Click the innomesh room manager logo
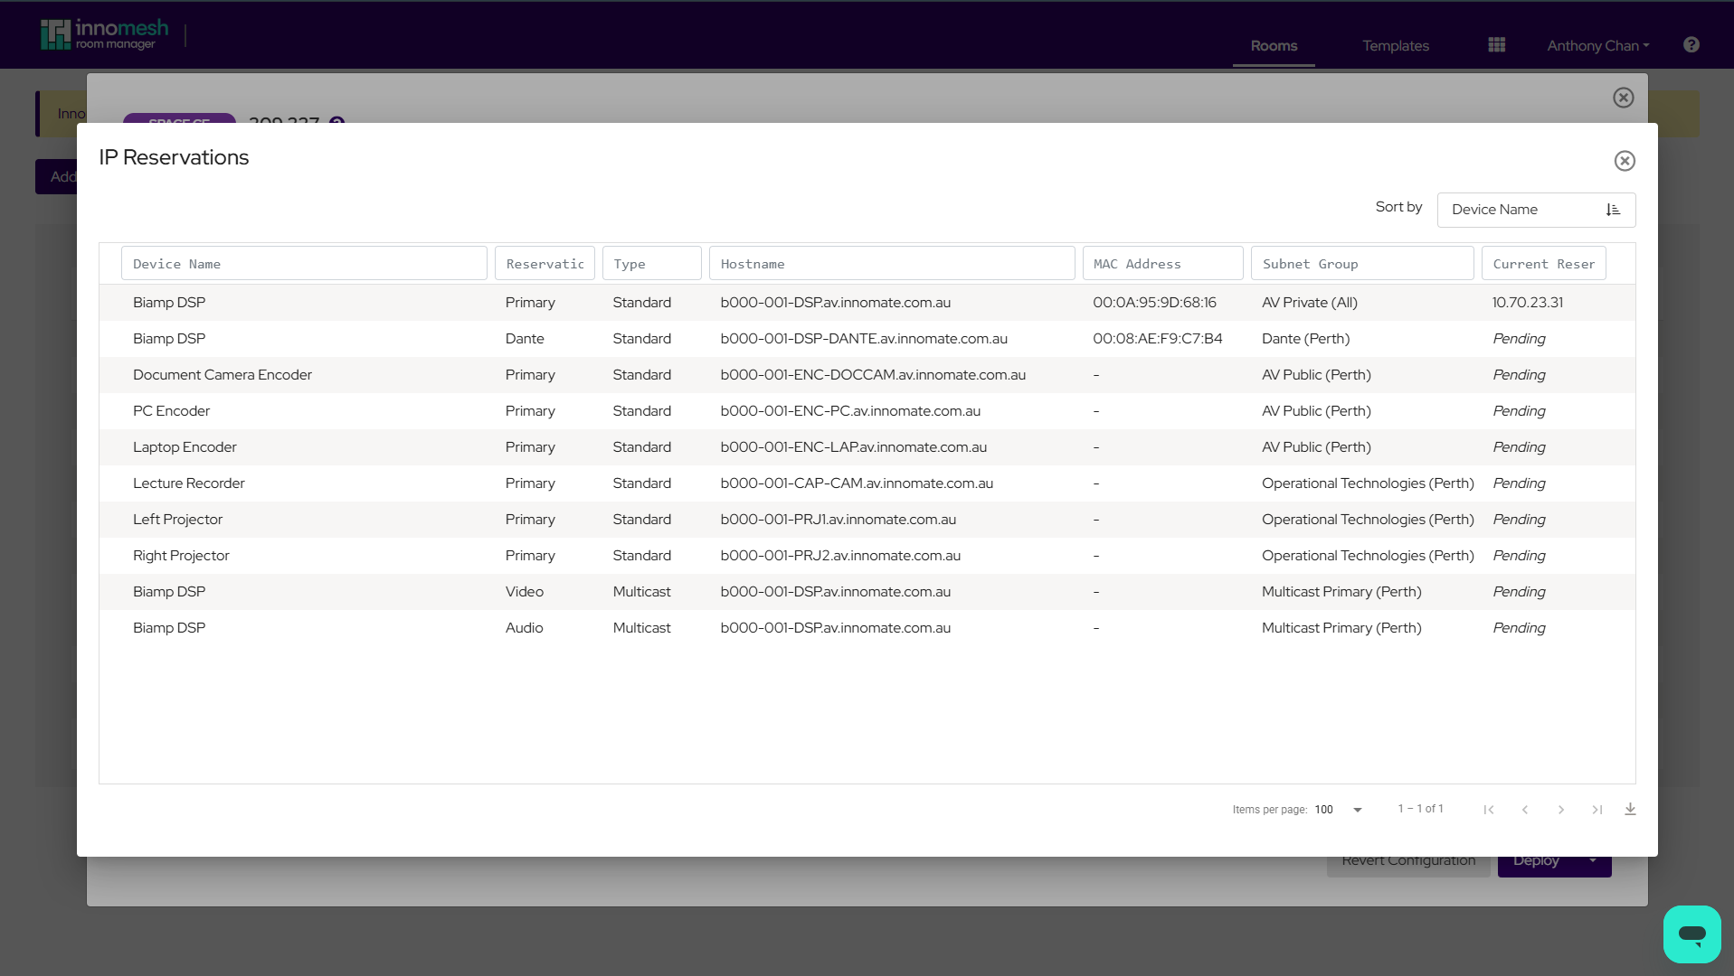The height and width of the screenshot is (976, 1734). click(x=102, y=33)
